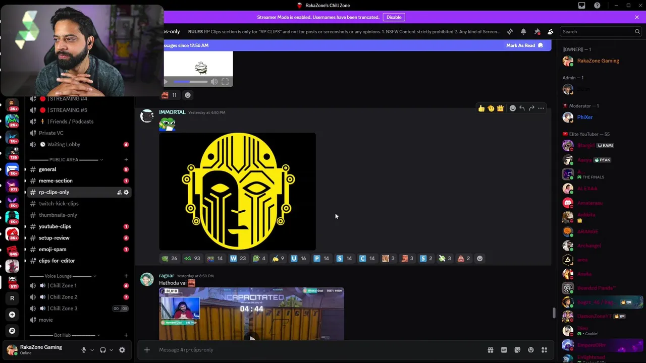
Task: Click the attach file plus button
Action: click(147, 350)
